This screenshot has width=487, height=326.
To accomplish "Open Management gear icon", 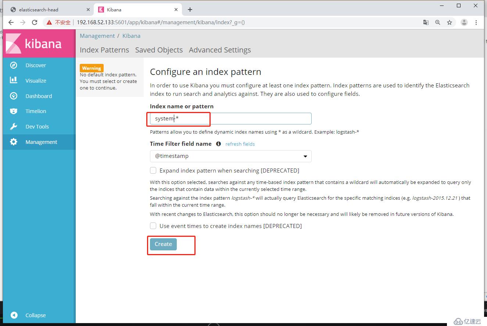I will 14,142.
